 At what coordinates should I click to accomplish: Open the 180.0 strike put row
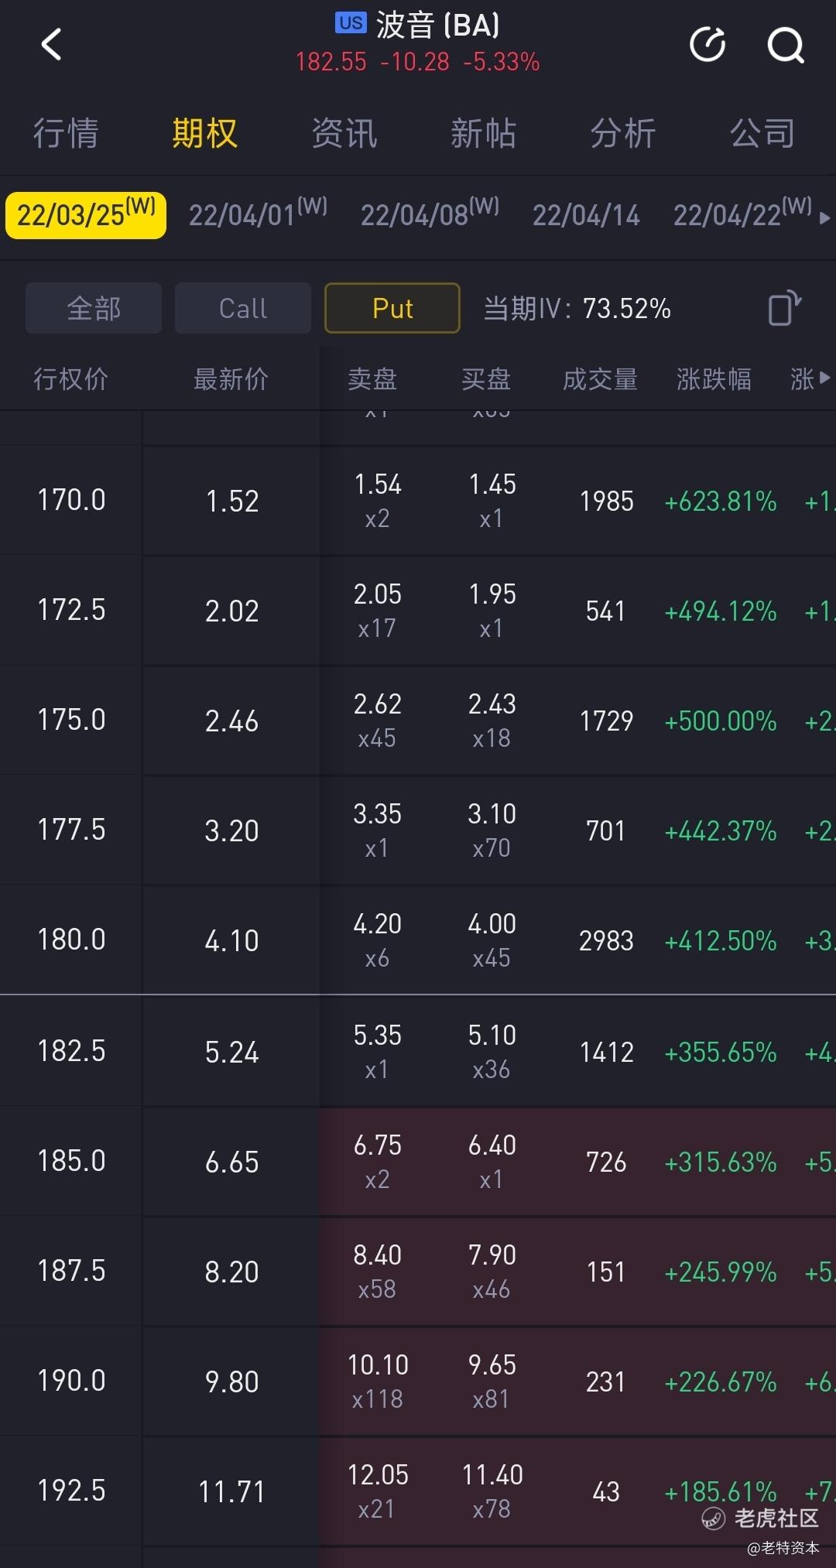tap(418, 940)
